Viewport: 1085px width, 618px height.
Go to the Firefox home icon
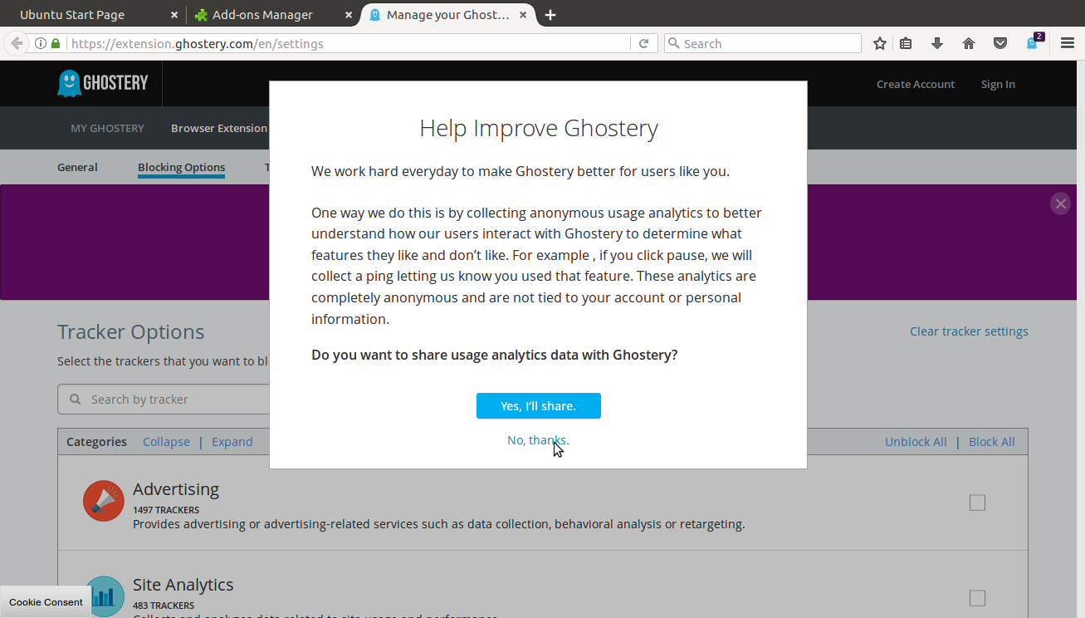click(969, 43)
